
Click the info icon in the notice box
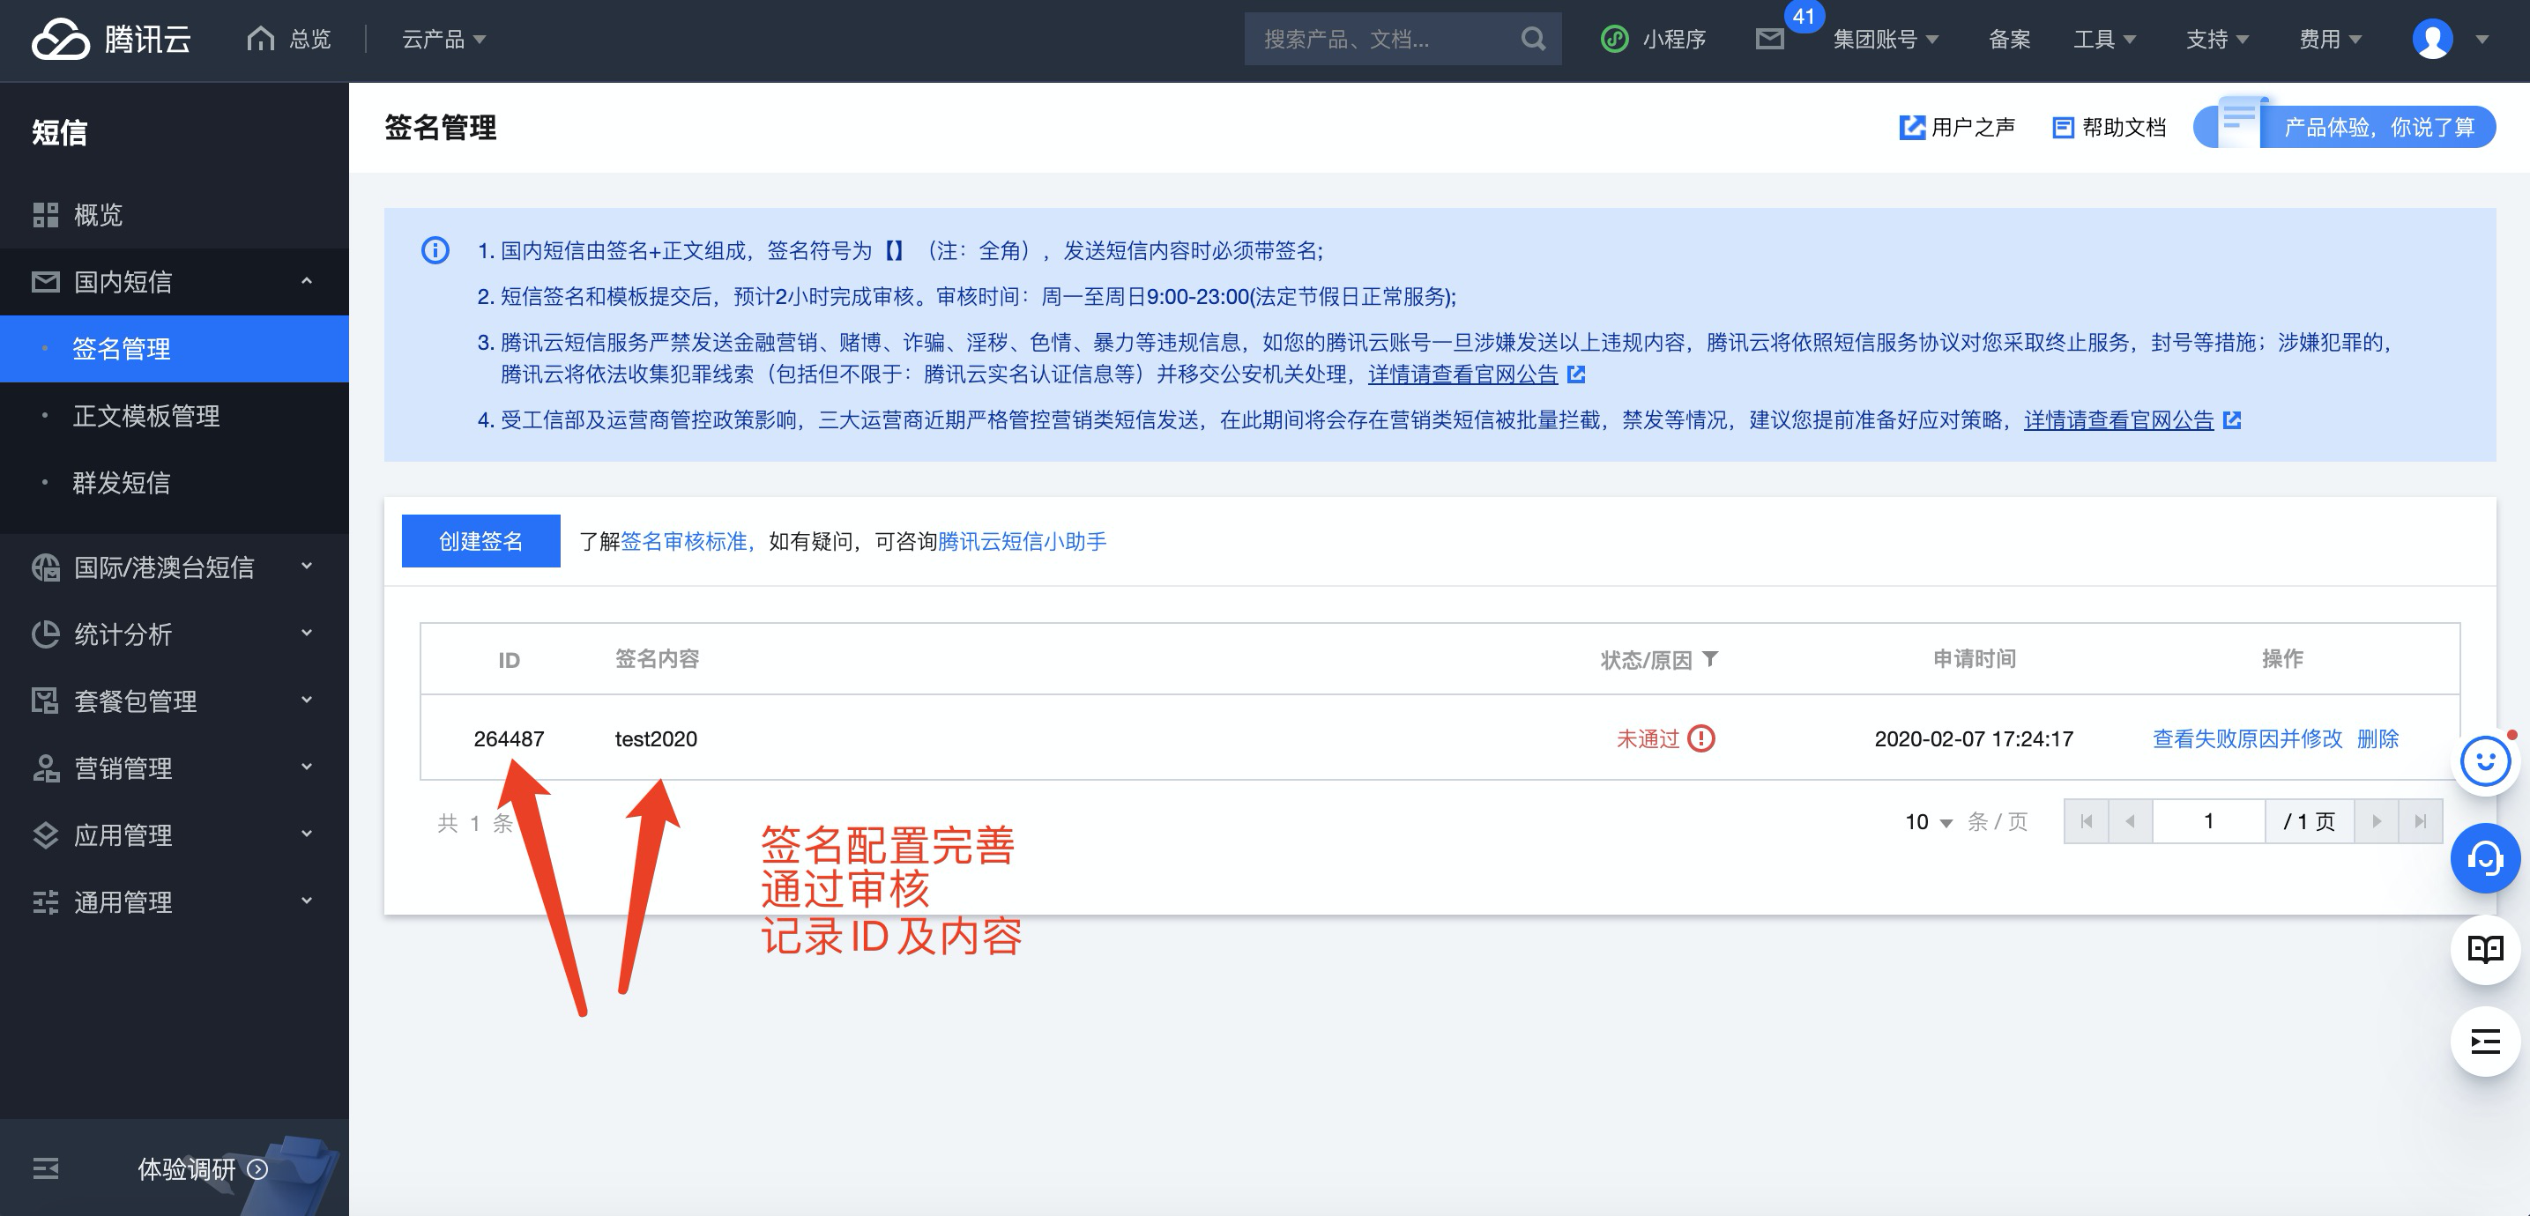(x=435, y=250)
